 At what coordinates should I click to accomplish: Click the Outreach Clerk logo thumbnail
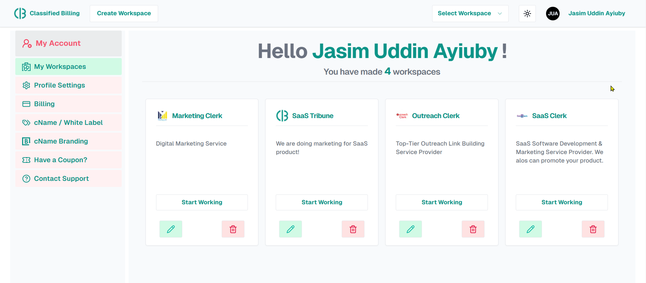pos(402,116)
